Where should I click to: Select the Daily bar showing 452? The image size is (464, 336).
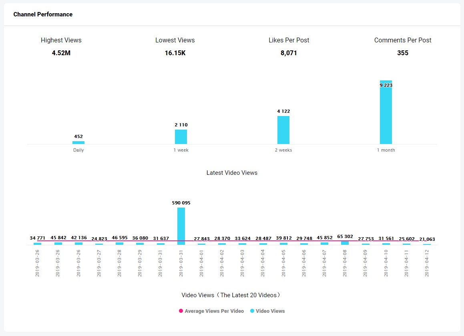[78, 142]
